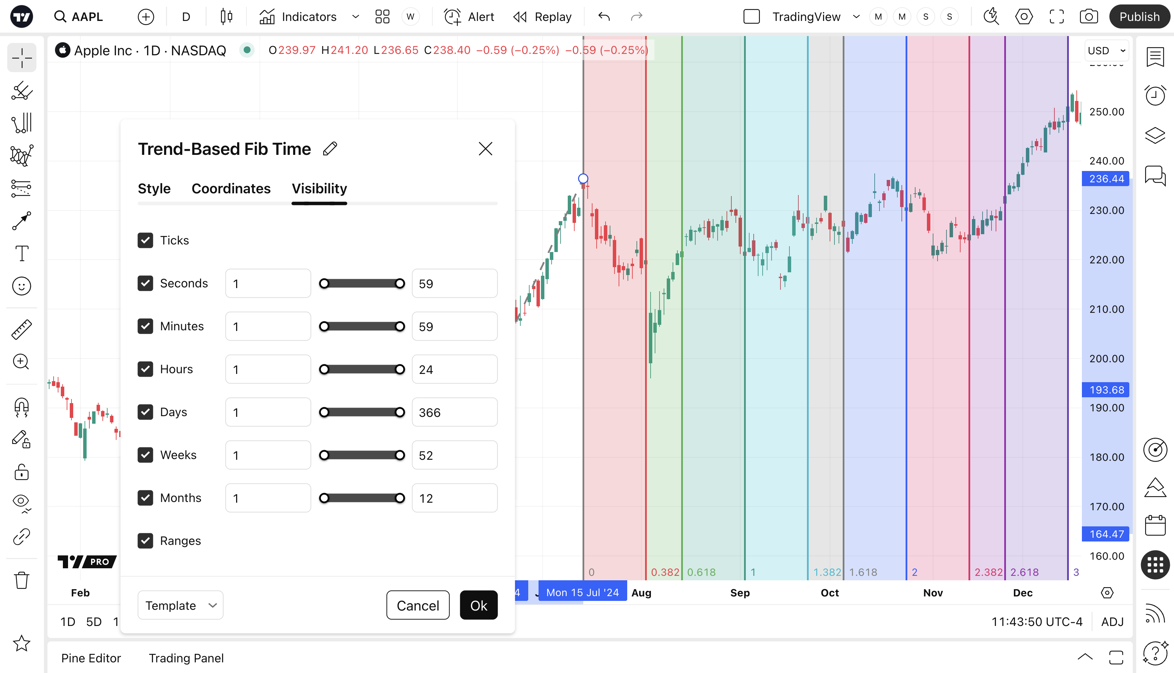Screen dimensions: 1174x673
Task: Click the Ok button
Action: tap(478, 605)
